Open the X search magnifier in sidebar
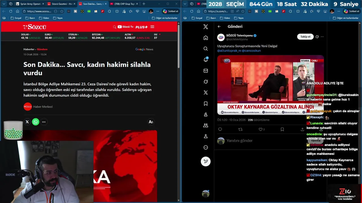 [x=206, y=49]
